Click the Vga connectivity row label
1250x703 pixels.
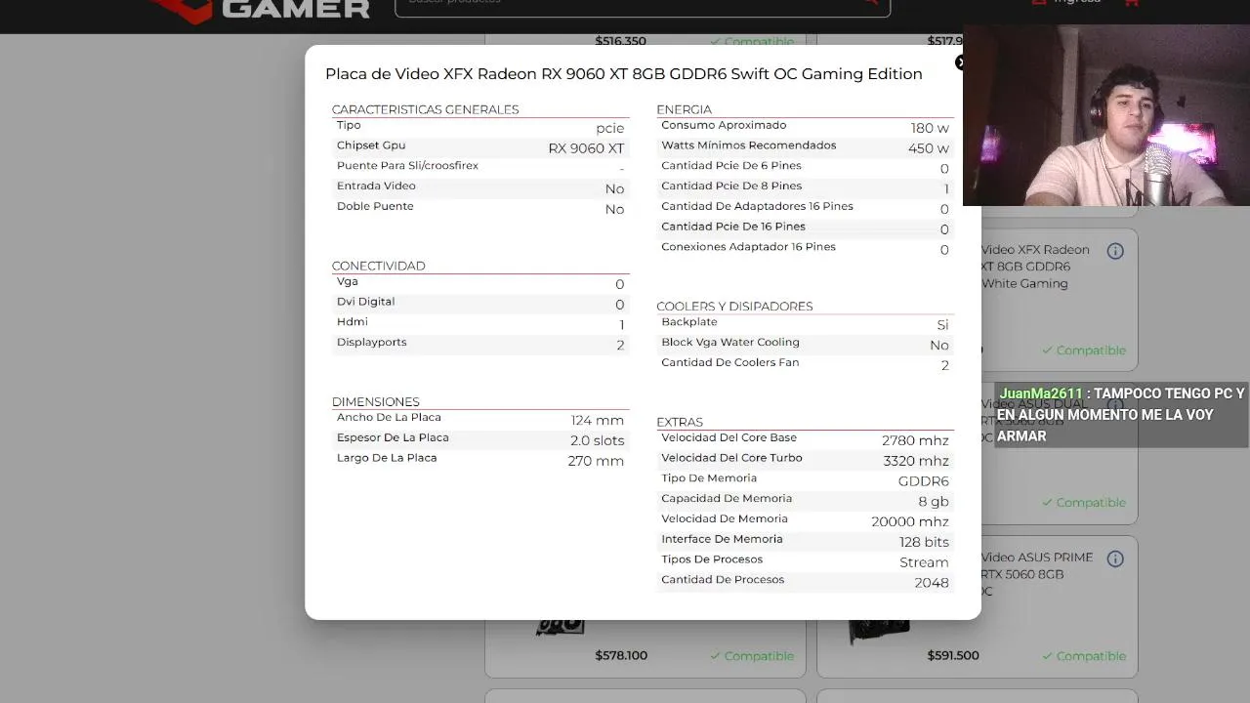point(348,281)
